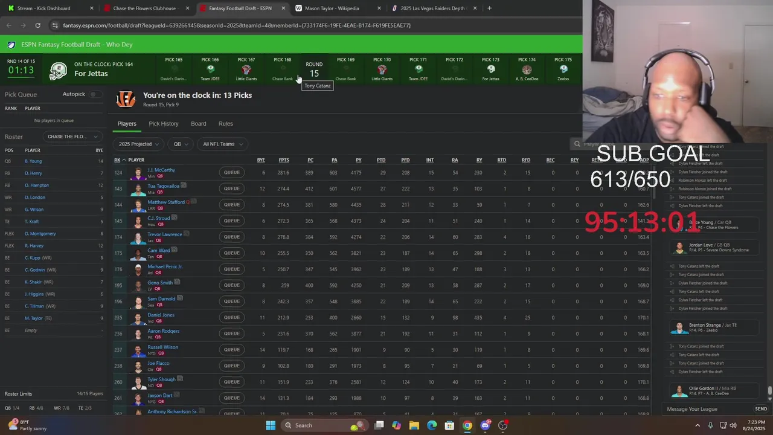This screenshot has width=773, height=435.
Task: Click Little Giants logo on Pick 167
Action: click(246, 69)
